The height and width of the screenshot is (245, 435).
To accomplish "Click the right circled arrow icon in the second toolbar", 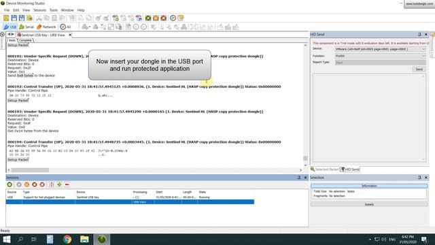I will 143,27.
